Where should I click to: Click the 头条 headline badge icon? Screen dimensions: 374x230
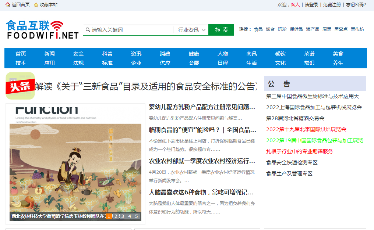(x=20, y=86)
